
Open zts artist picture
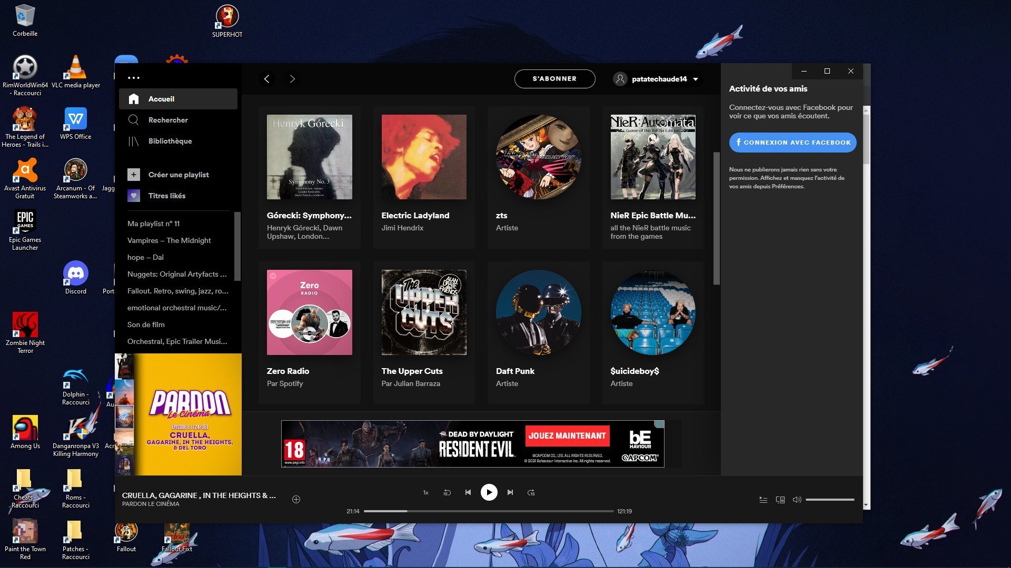click(538, 157)
